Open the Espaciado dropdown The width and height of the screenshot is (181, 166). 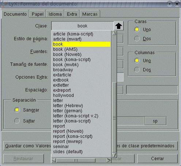pyautogui.click(x=120, y=90)
